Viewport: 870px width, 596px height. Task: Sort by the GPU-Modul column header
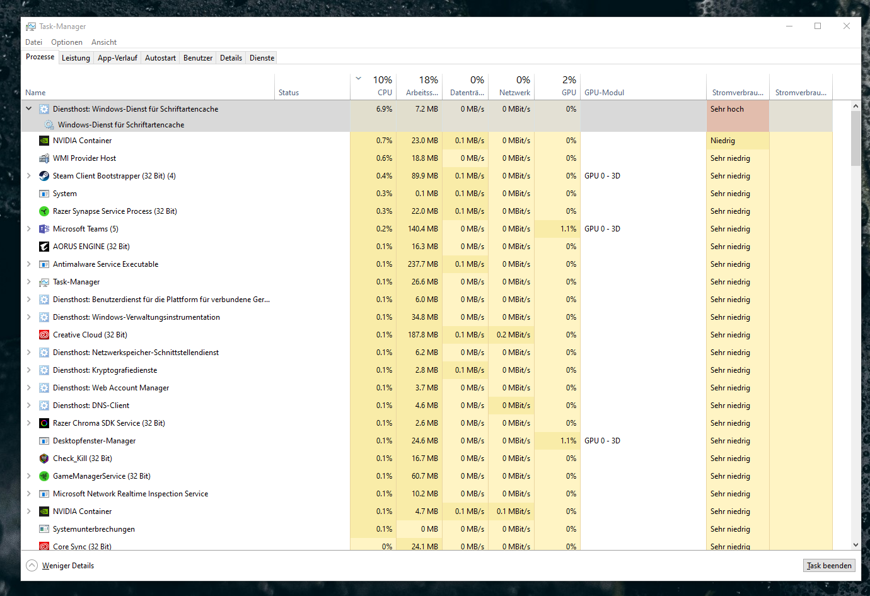[x=643, y=87]
